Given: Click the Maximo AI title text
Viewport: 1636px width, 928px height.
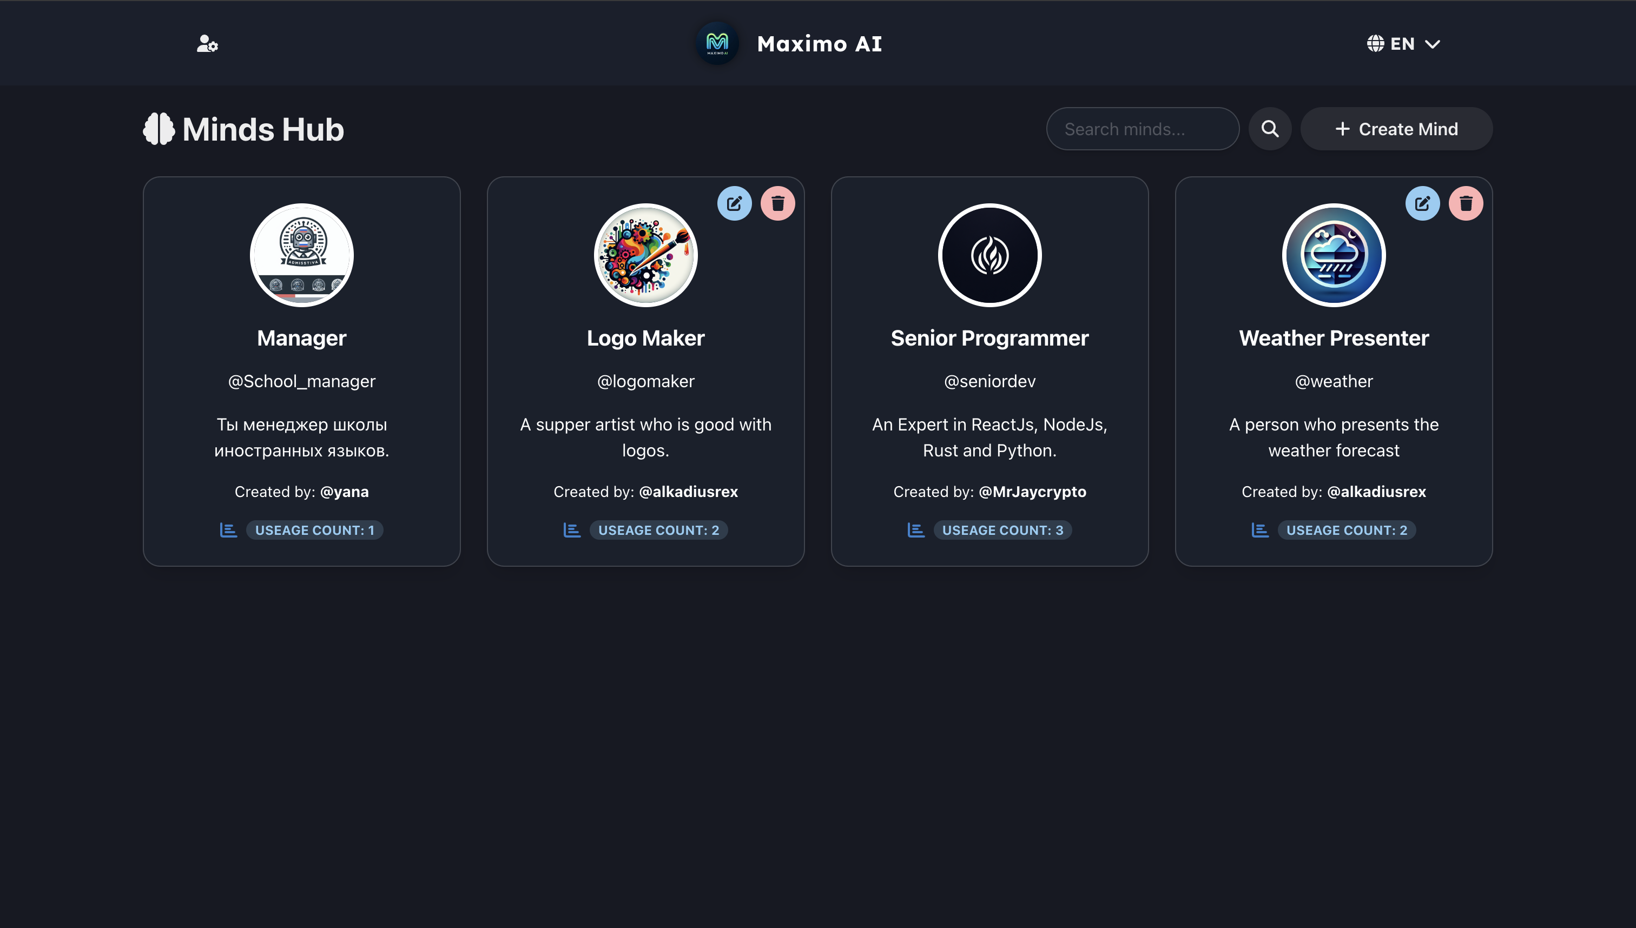Looking at the screenshot, I should 819,43.
